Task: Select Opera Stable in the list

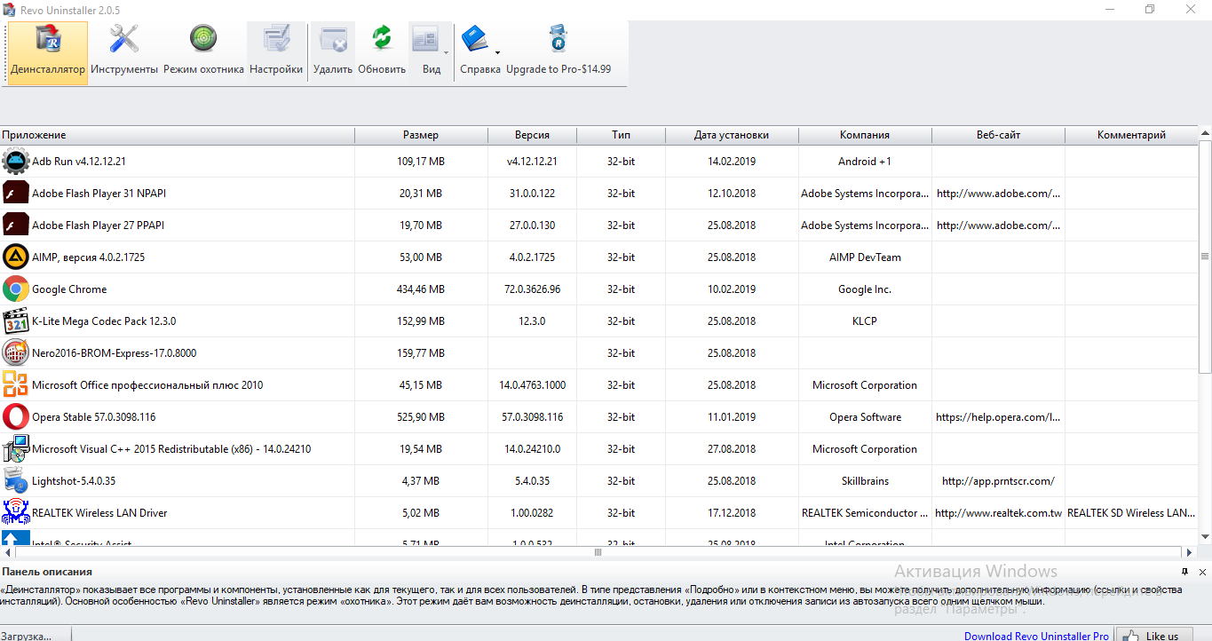Action: point(93,417)
